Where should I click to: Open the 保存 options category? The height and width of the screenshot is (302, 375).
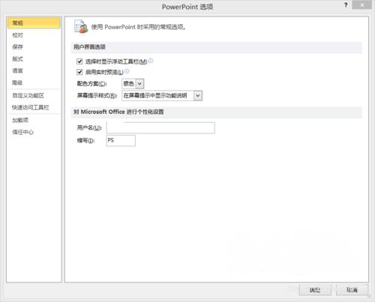coord(18,46)
